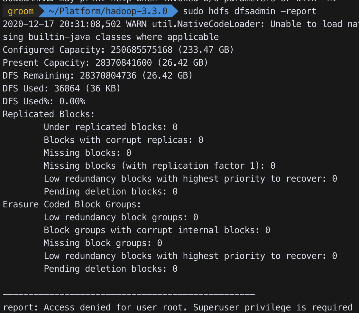Click the DFS Remaining line
Screen dimensions: 359x313
tap(97, 75)
